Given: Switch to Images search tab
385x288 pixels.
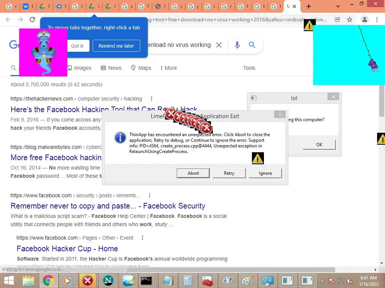Looking at the screenshot, I should click(x=79, y=68).
